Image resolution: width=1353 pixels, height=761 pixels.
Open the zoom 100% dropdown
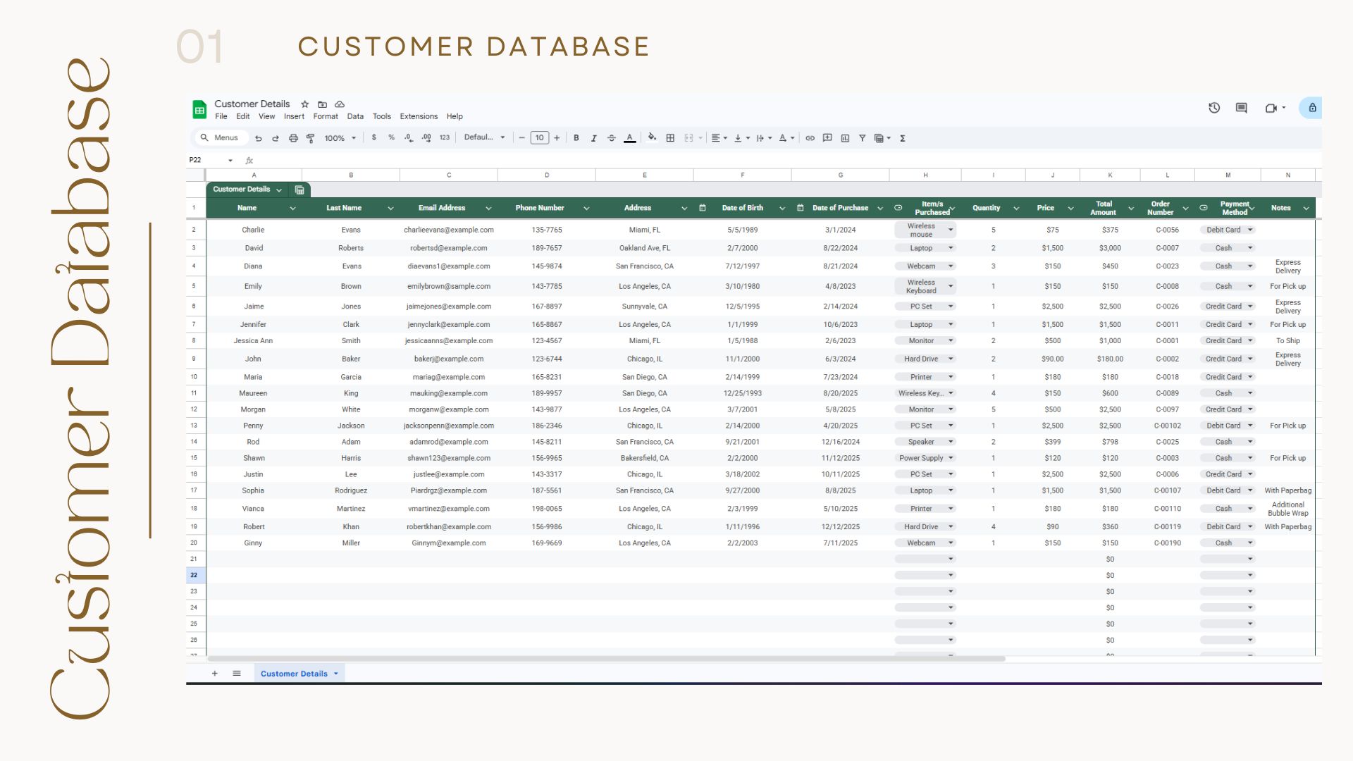tap(340, 138)
